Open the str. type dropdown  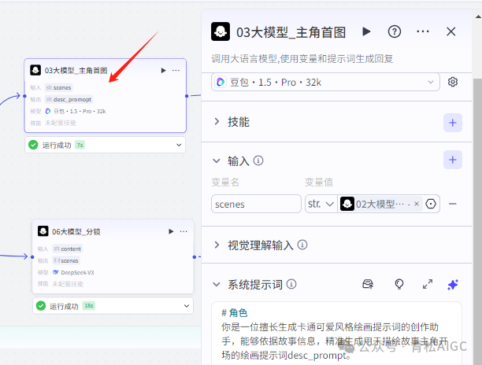[321, 204]
